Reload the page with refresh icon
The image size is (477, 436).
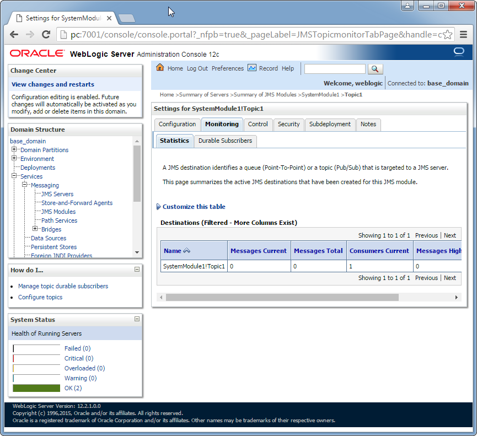pyautogui.click(x=46, y=35)
